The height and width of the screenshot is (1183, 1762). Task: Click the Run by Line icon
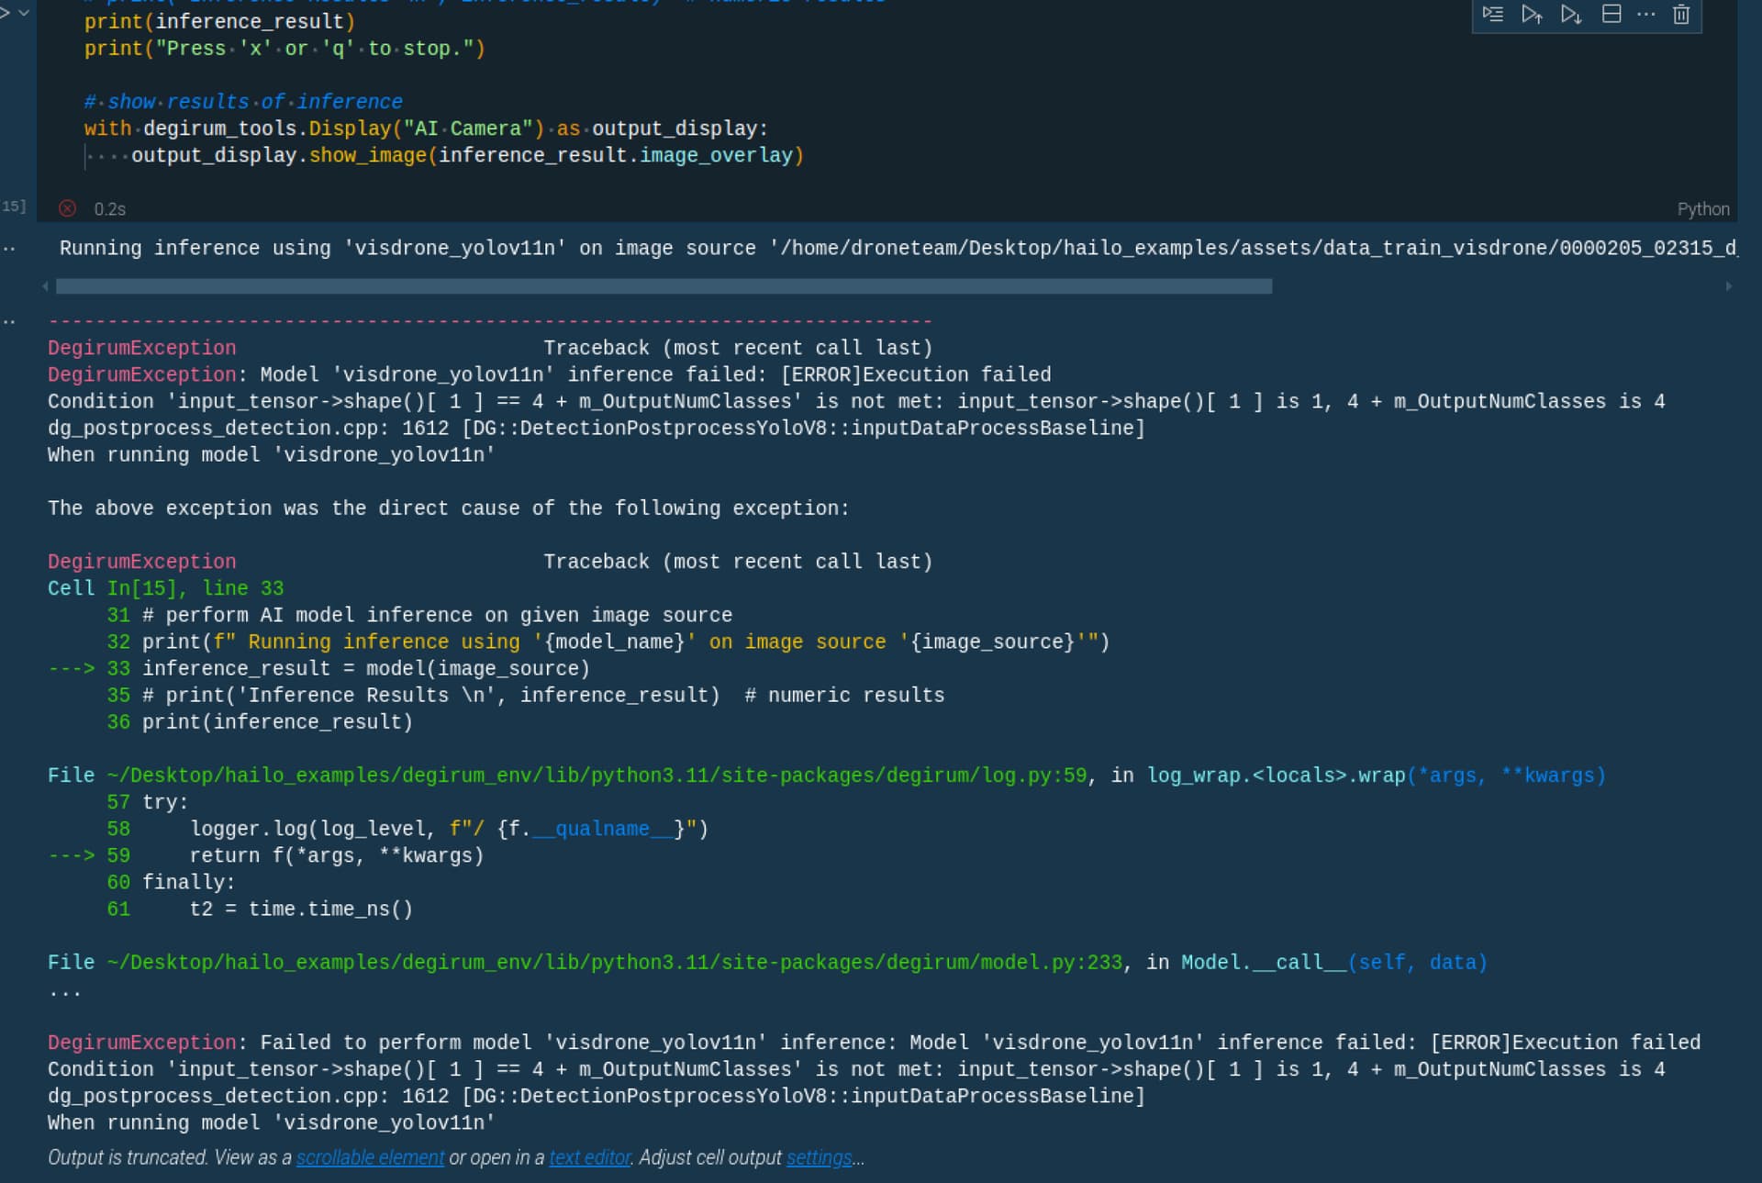(1493, 14)
